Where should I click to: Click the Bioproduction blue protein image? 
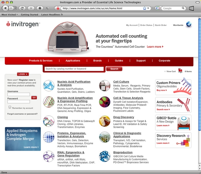coord(105,156)
